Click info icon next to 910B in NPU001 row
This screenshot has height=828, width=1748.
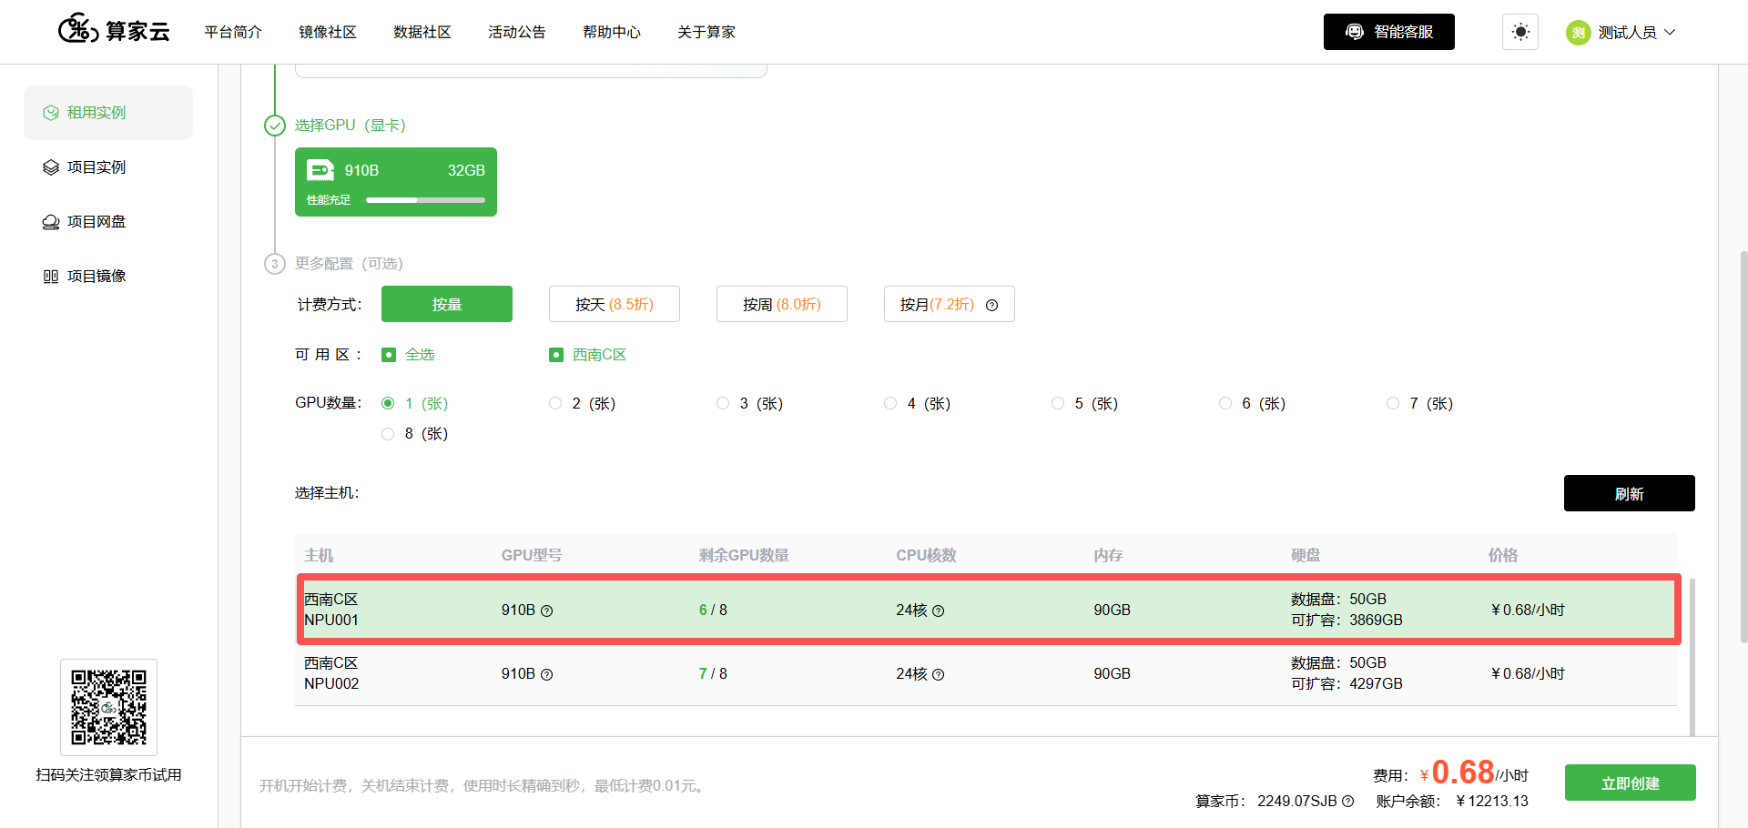[547, 611]
